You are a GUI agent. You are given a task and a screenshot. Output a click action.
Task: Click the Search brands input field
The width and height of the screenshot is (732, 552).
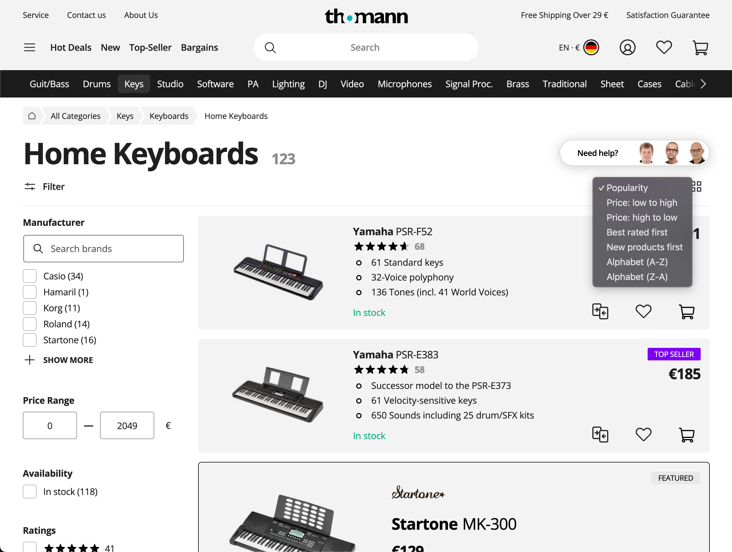click(x=103, y=249)
